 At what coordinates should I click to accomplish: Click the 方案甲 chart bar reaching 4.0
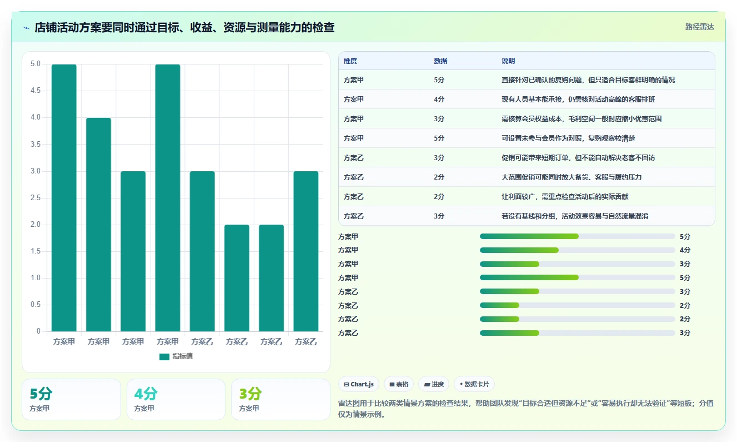[x=98, y=225]
